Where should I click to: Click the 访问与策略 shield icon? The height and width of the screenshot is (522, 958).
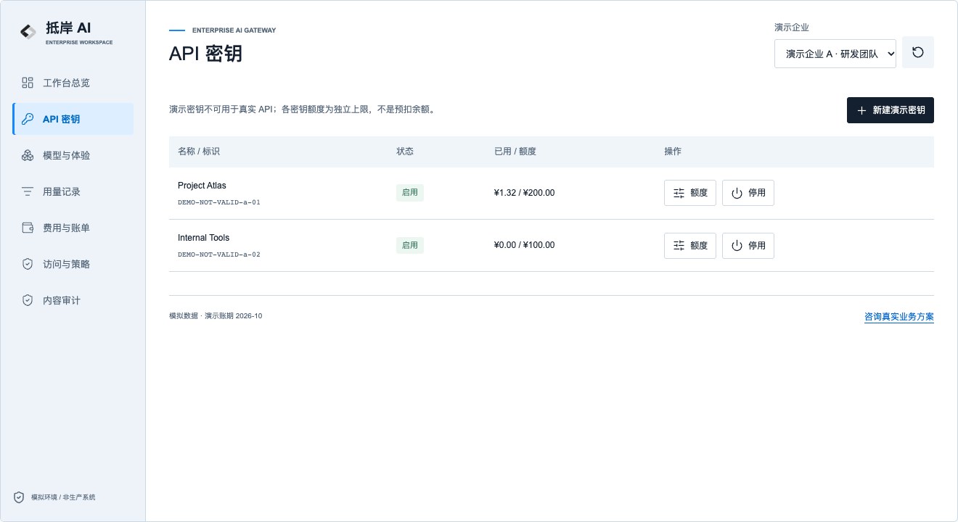click(28, 264)
